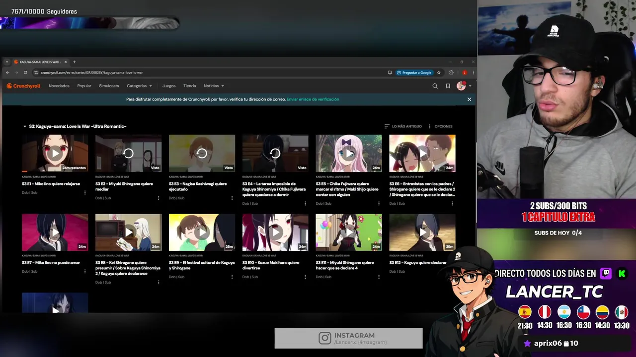This screenshot has height=357, width=636.
Task: Open Chrome tab search chevron
Action: pos(7,62)
